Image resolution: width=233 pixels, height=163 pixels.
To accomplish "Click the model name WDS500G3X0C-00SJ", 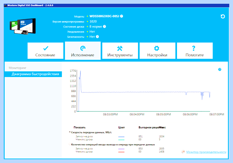I will 104,16.
